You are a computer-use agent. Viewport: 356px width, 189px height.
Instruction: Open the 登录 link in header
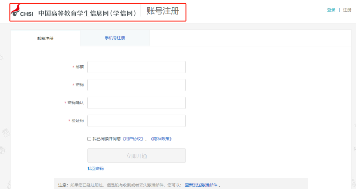coord(331,10)
